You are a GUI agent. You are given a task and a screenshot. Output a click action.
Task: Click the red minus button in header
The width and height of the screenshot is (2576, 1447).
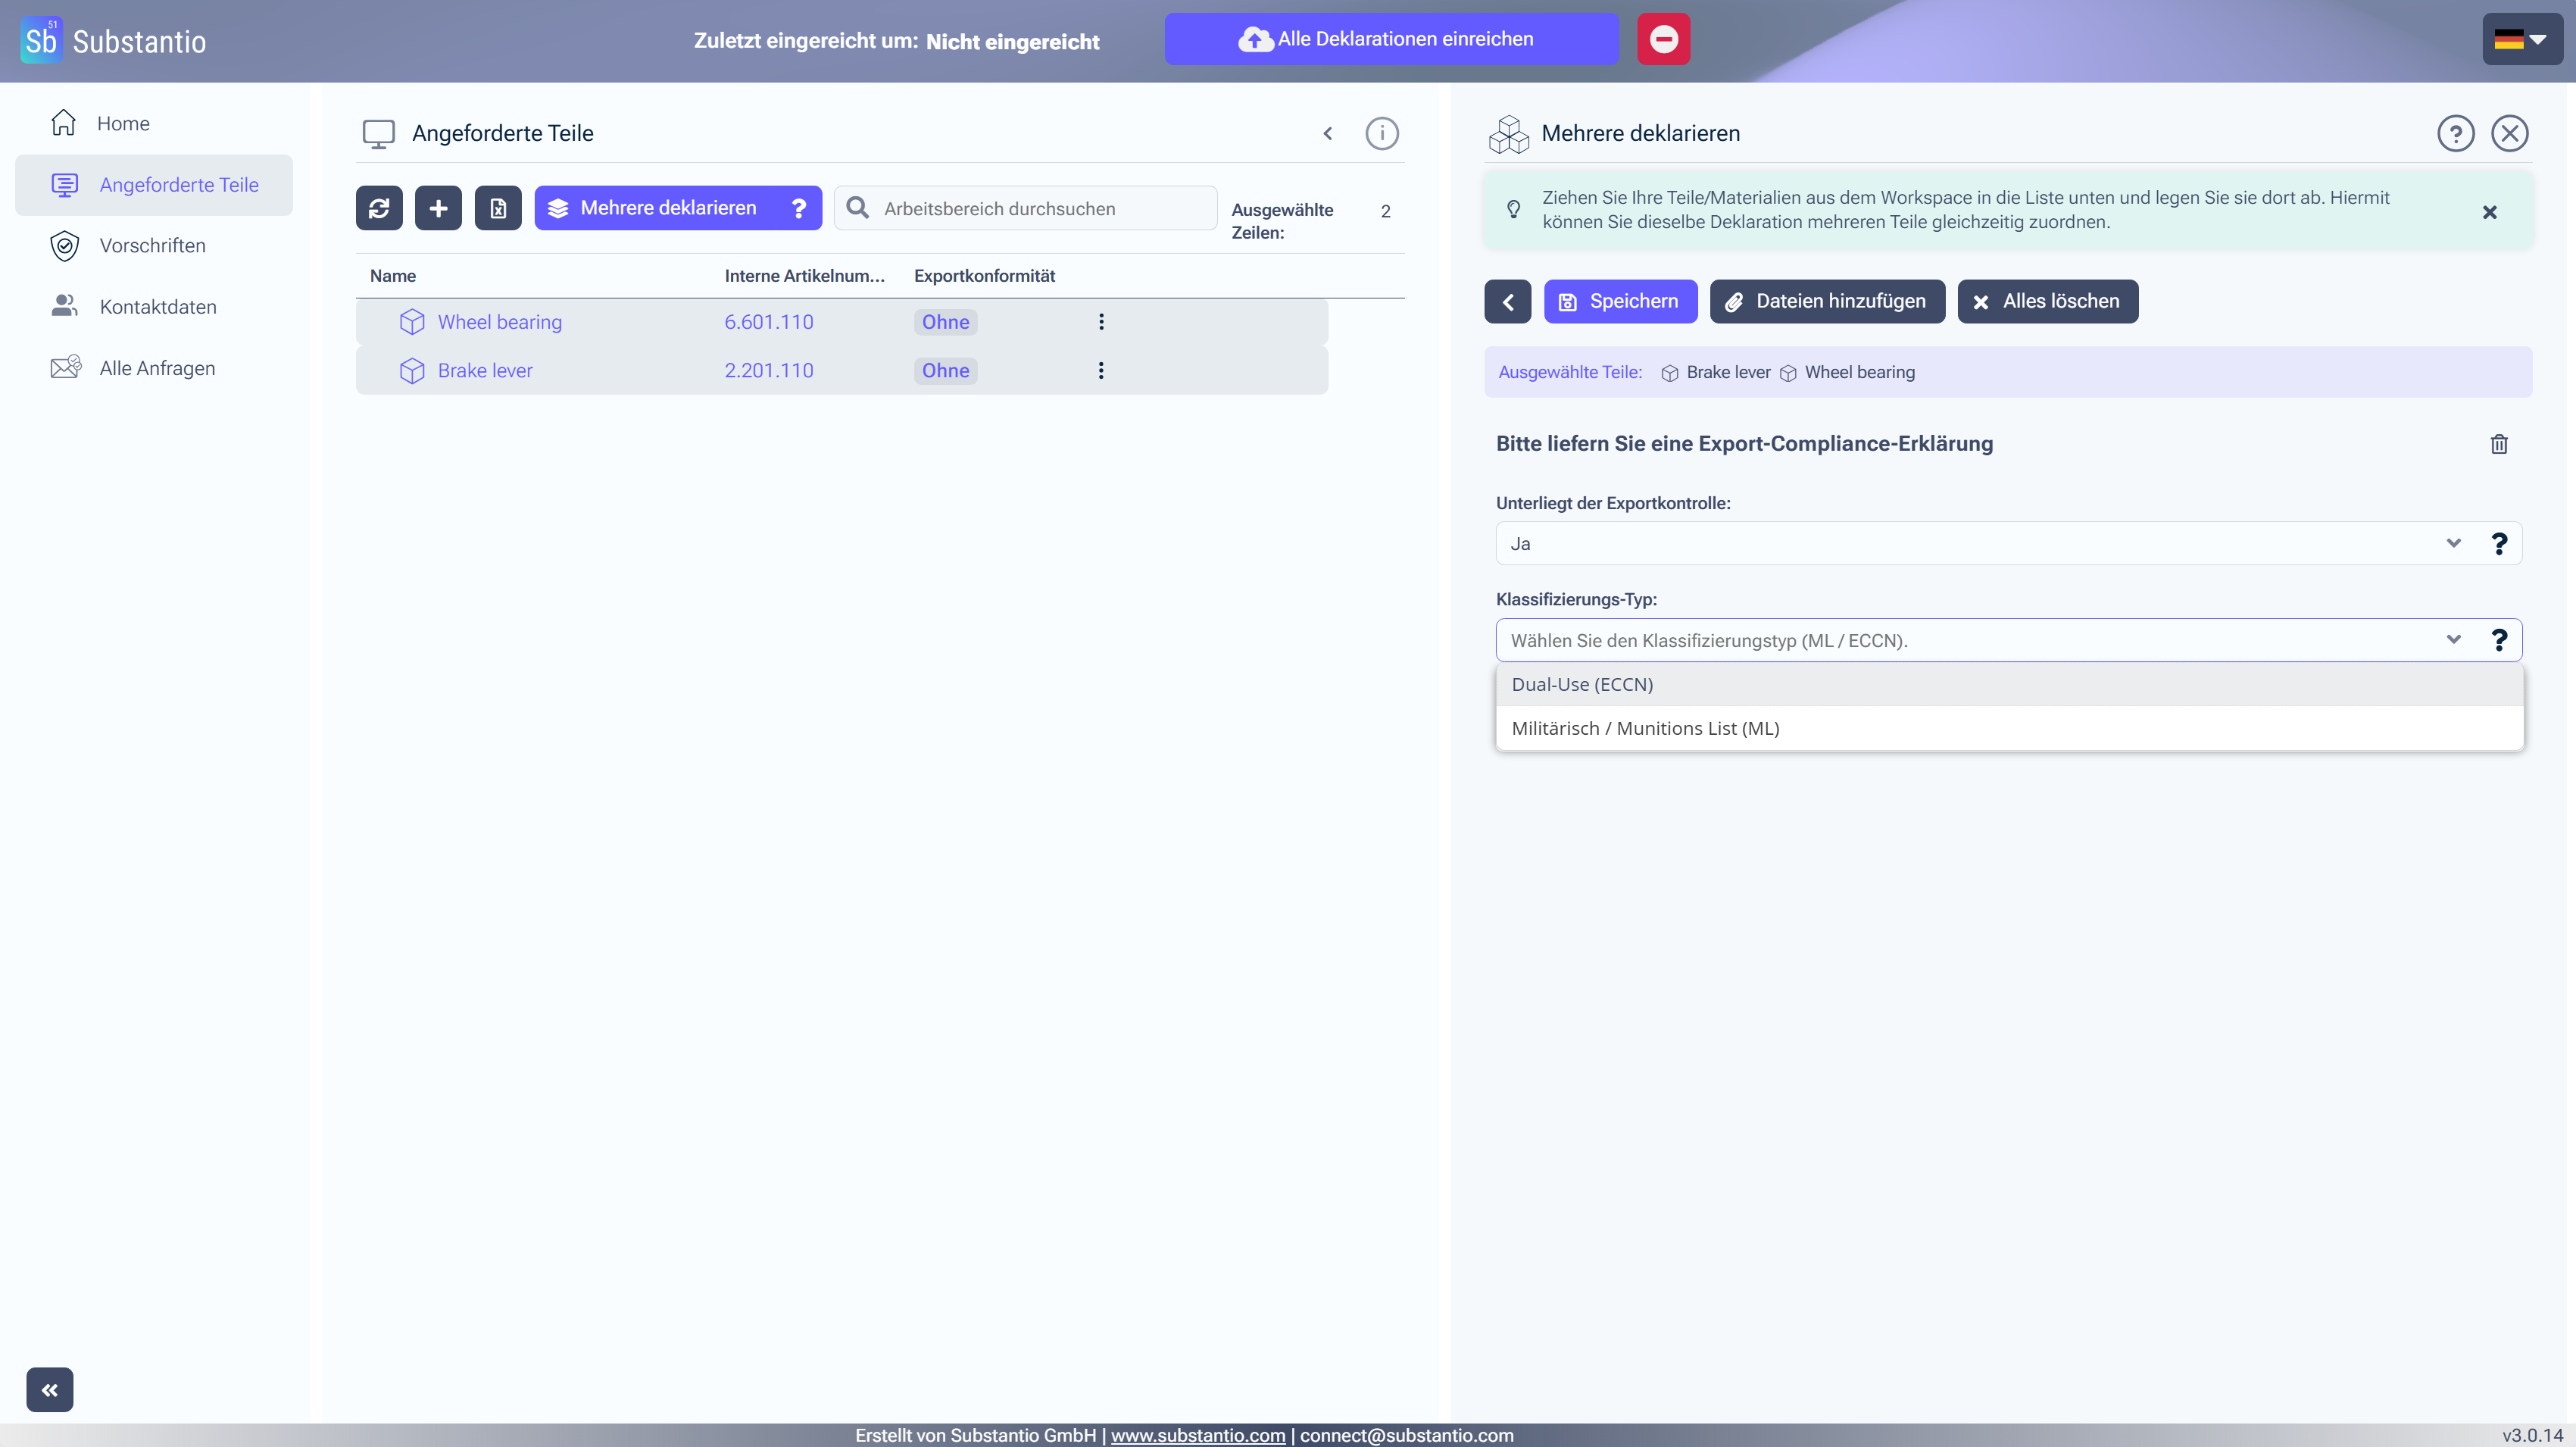[1663, 39]
